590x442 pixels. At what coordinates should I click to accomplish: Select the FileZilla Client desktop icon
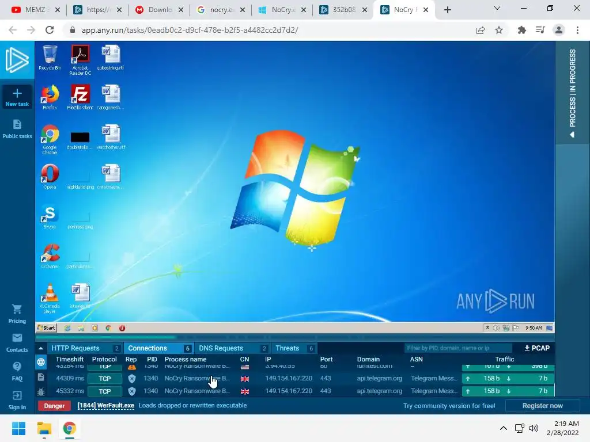80,97
